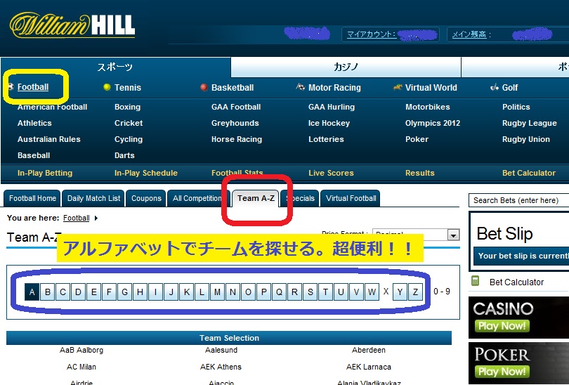The width and height of the screenshot is (569, 385).
Task: Click the マイアカウント link
Action: coord(372,34)
